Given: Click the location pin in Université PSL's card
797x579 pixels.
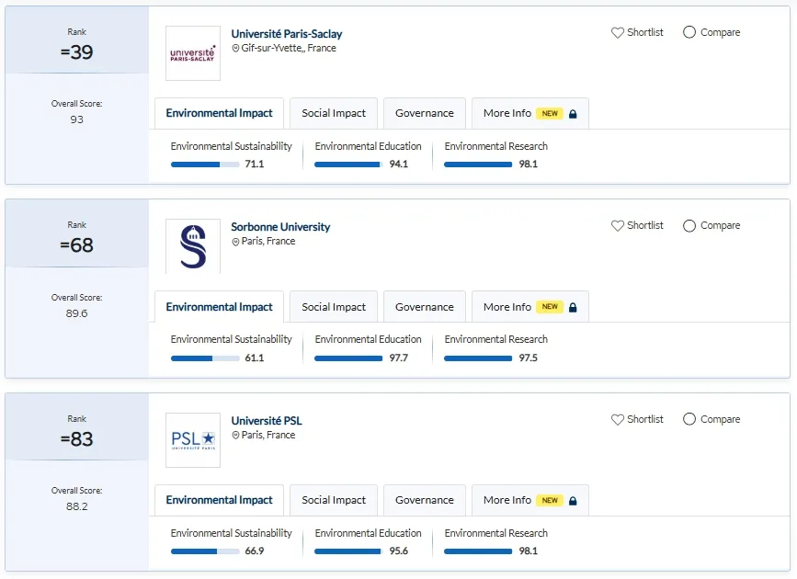Looking at the screenshot, I should 235,435.
